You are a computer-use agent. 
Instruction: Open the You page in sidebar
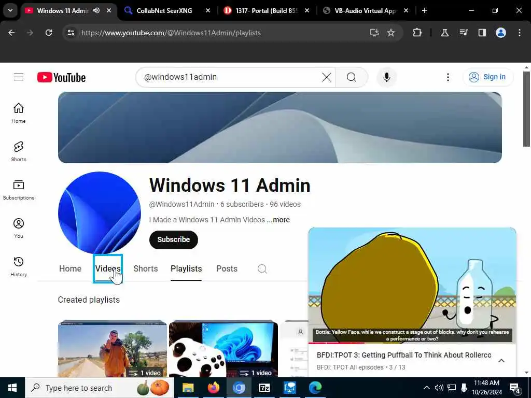click(x=19, y=228)
